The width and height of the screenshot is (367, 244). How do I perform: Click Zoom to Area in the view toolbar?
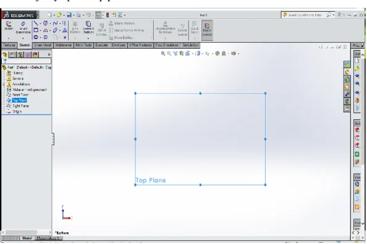(x=169, y=54)
